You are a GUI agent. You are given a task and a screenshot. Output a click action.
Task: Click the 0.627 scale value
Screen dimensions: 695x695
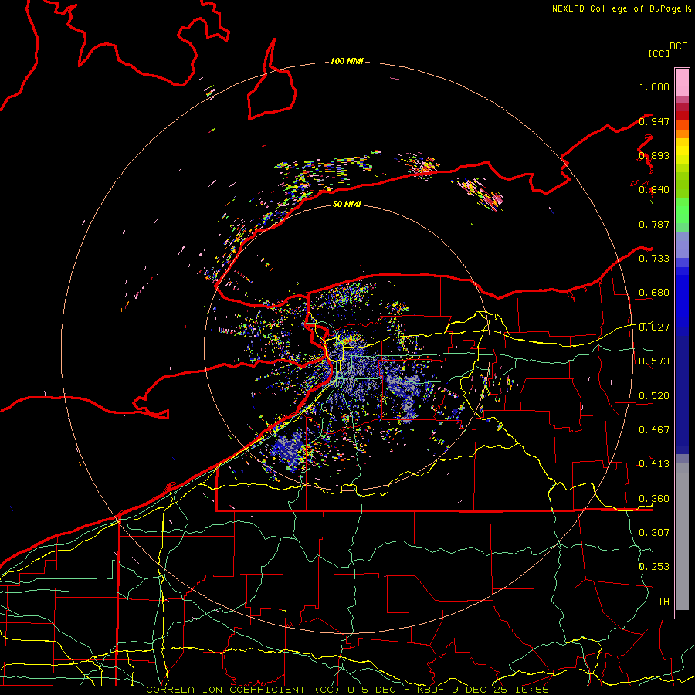click(x=654, y=327)
